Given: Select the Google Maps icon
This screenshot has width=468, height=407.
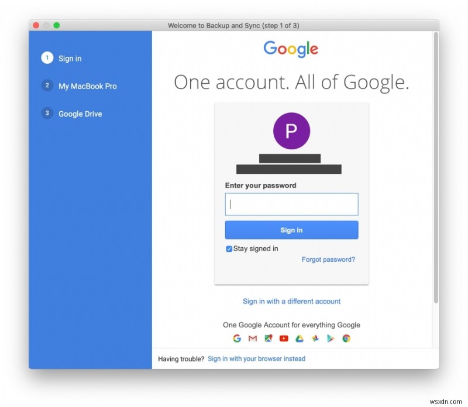Looking at the screenshot, I should tap(268, 338).
